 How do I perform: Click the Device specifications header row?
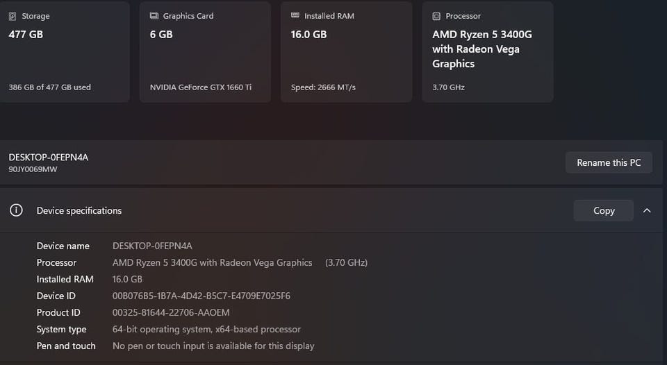(x=331, y=210)
